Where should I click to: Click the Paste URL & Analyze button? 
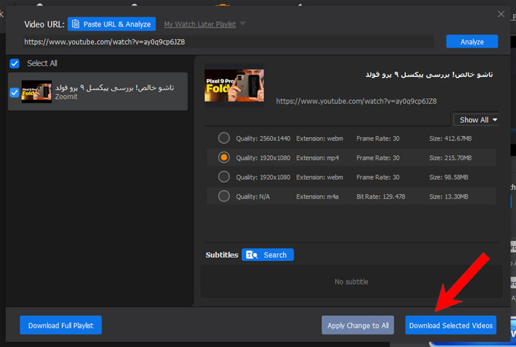112,24
